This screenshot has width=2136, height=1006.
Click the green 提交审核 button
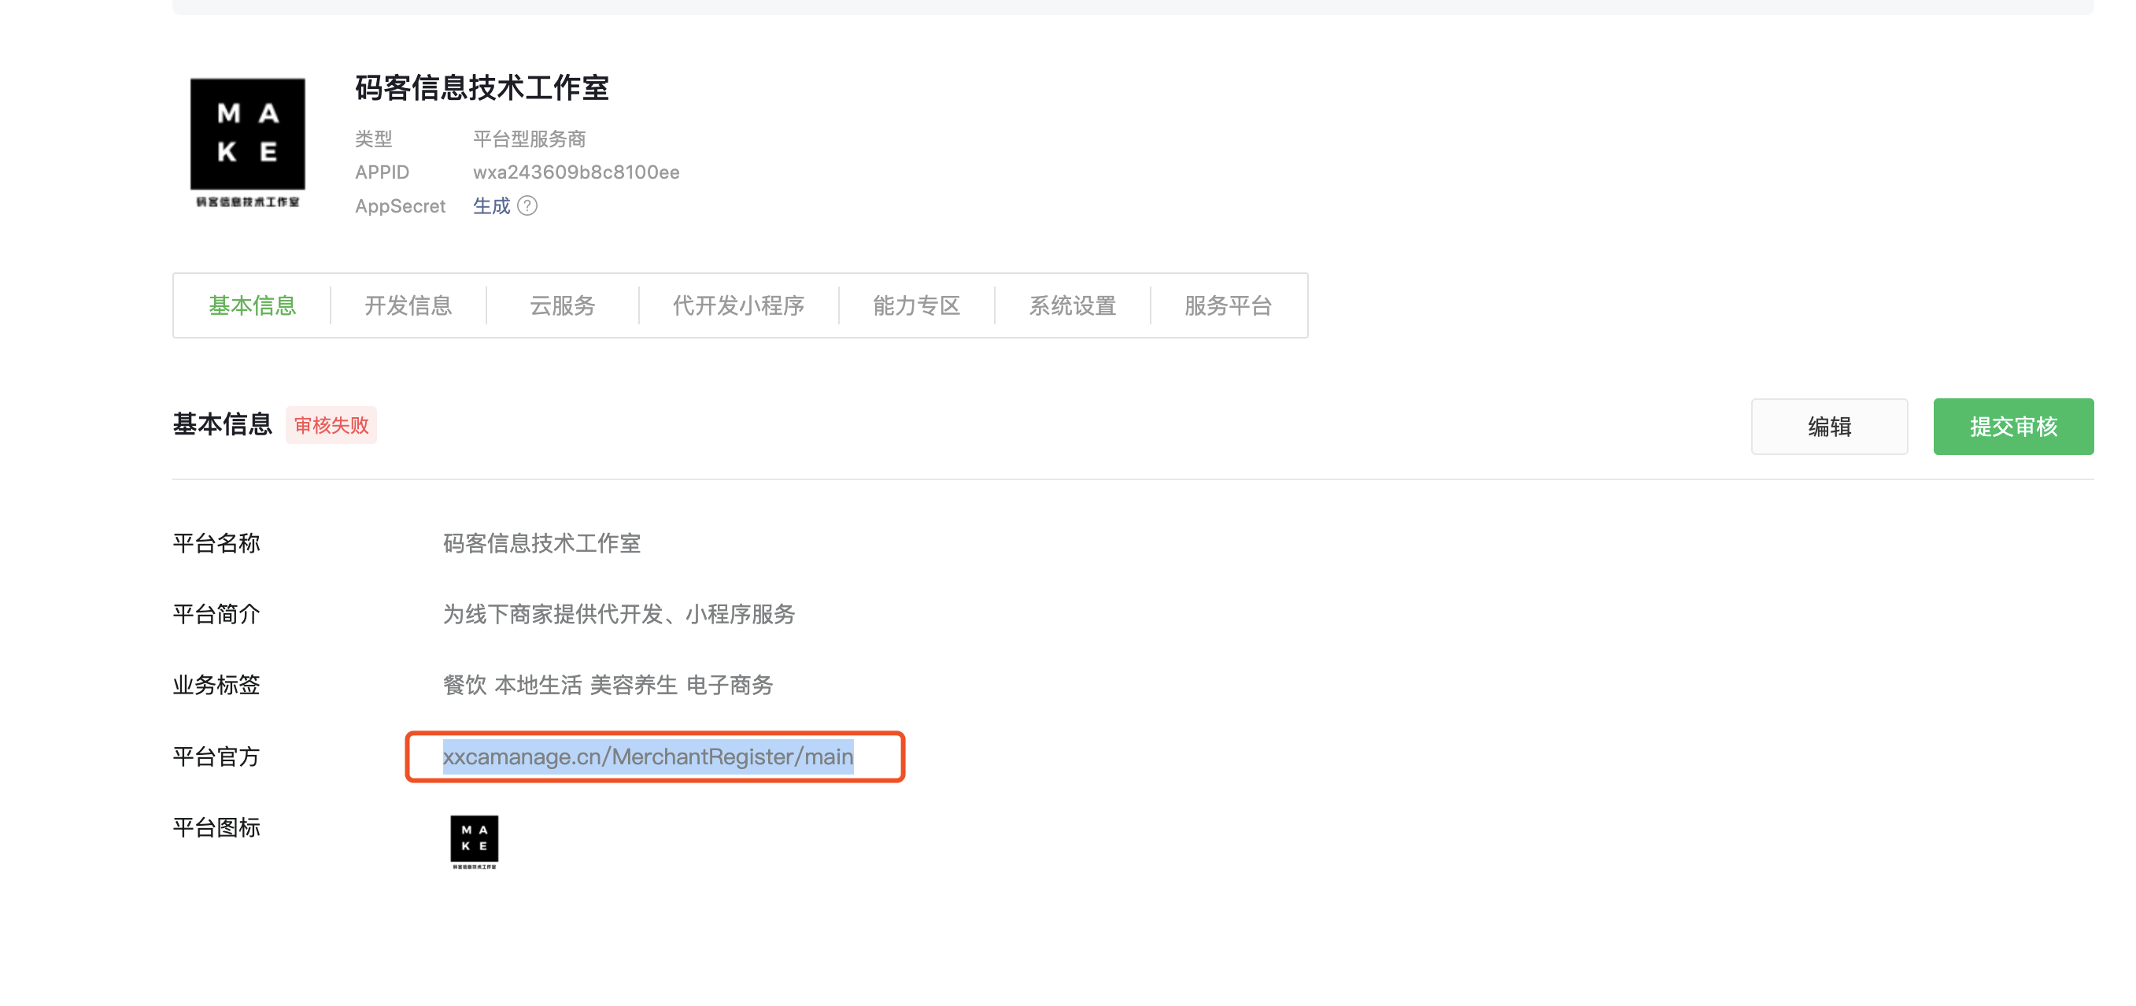click(x=2012, y=427)
